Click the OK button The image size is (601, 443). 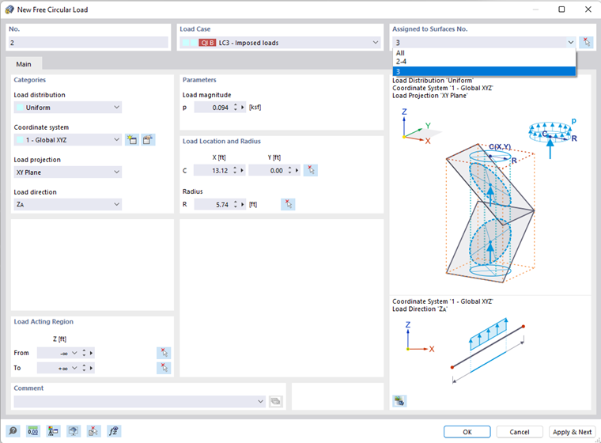point(467,432)
